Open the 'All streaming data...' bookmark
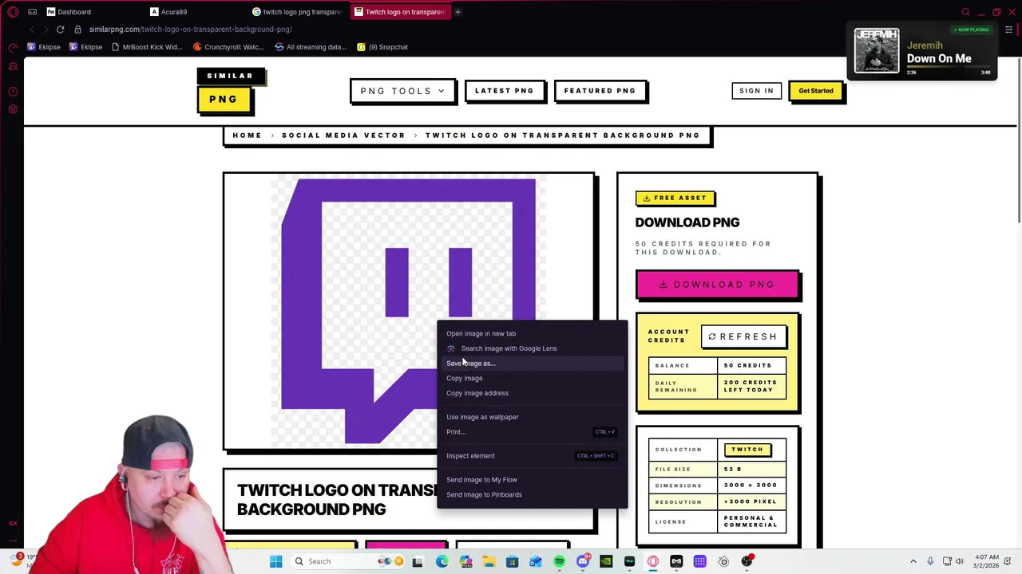Image resolution: width=1022 pixels, height=574 pixels. click(310, 47)
